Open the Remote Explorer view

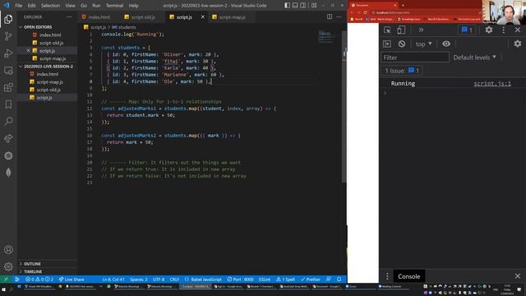pos(8,71)
